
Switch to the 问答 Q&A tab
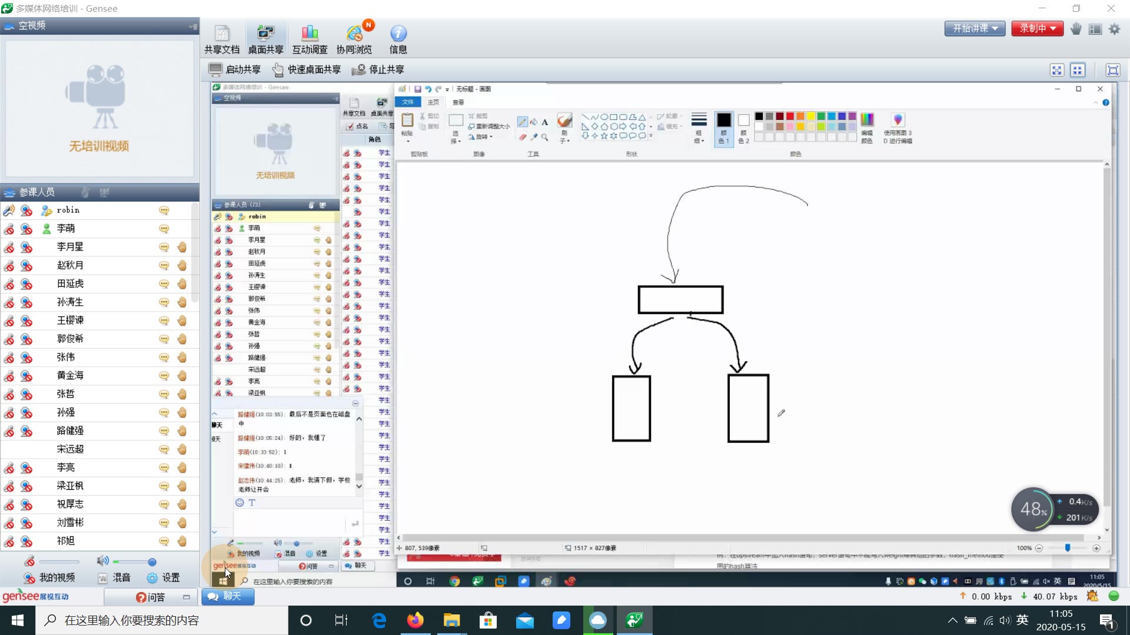point(151,597)
